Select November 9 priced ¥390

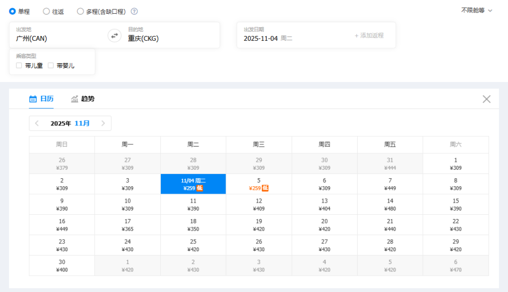click(x=62, y=204)
